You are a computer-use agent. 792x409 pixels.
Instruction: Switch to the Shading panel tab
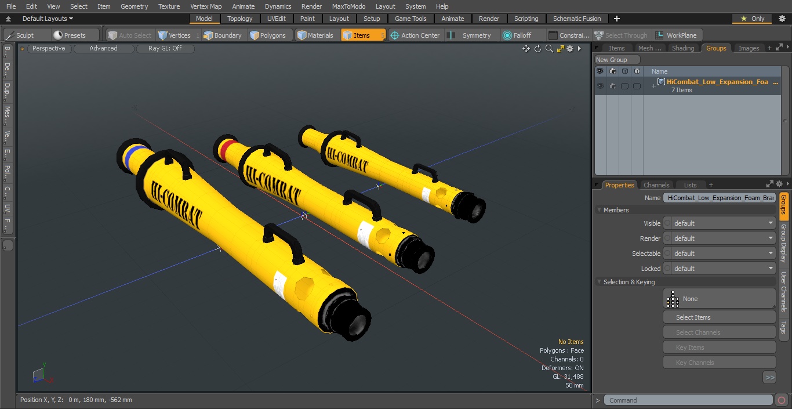pos(683,48)
